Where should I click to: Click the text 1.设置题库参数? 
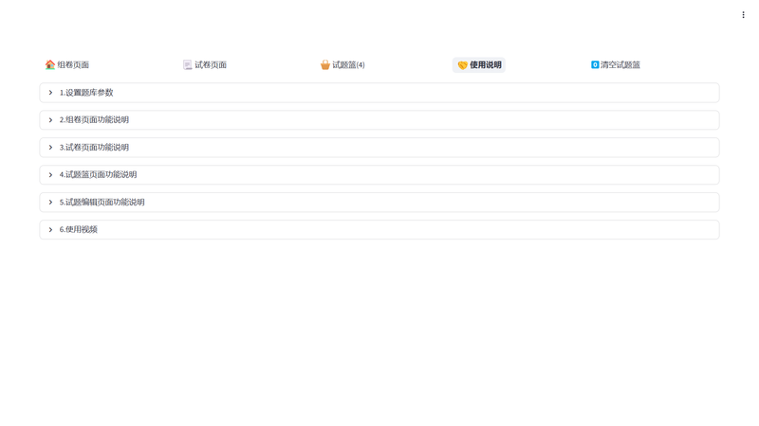(86, 92)
